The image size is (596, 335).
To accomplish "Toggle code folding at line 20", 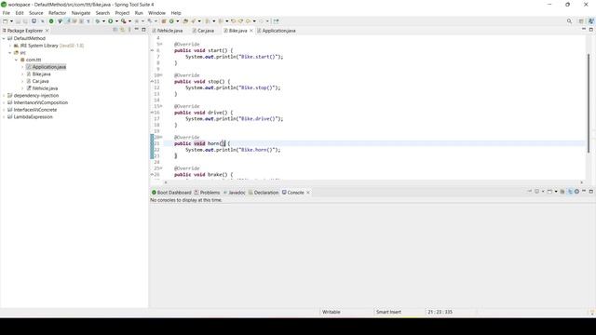I will point(161,137).
